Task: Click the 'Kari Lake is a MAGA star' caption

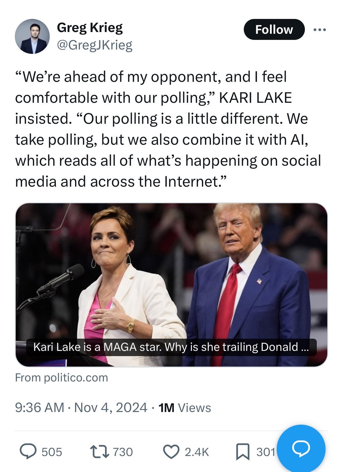Action: coord(171,347)
